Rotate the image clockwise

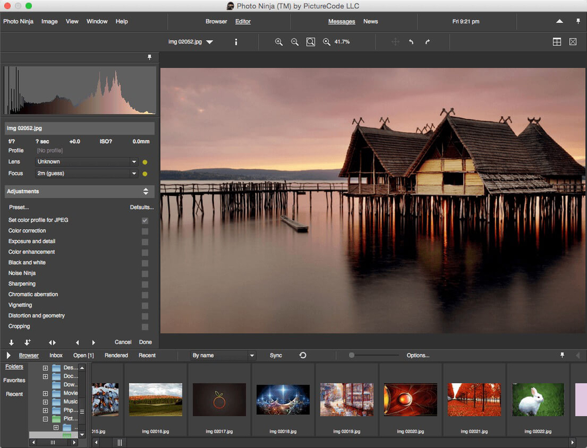tap(427, 42)
